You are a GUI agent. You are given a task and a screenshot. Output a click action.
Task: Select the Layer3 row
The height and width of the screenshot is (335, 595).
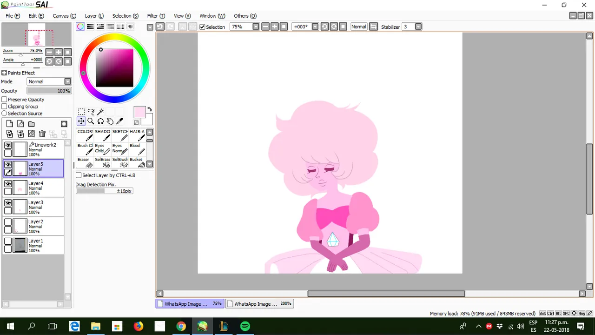(33, 207)
